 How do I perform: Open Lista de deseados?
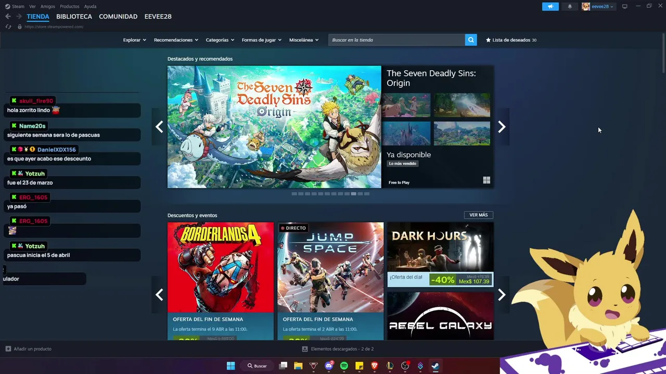(511, 40)
